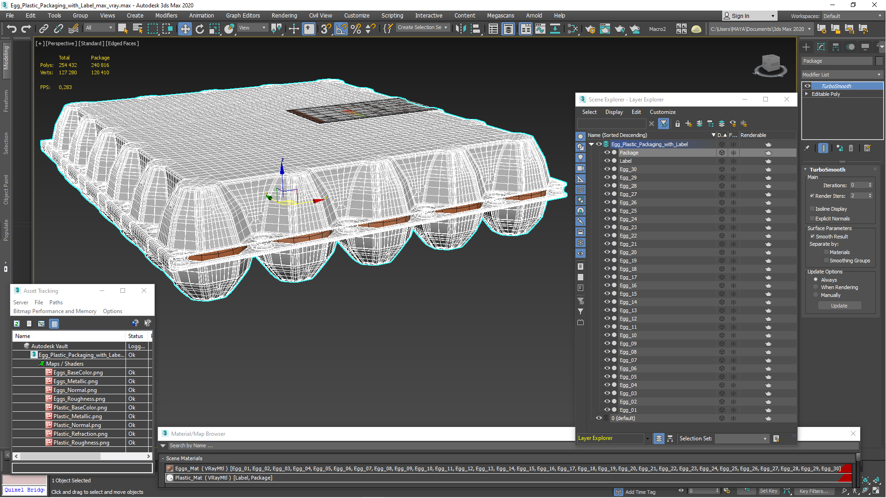The width and height of the screenshot is (886, 498).
Task: Select the table view icon in Asset Tracking
Action: pos(54,324)
